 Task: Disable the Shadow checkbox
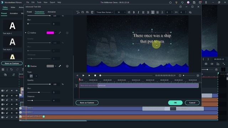(28, 66)
